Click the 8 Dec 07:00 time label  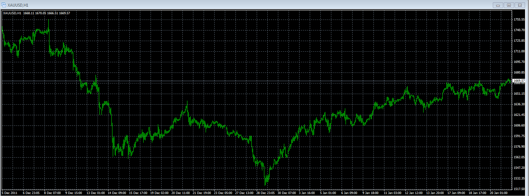pos(52,193)
